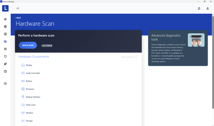Select the Display hardware component

pyautogui.click(x=29, y=65)
